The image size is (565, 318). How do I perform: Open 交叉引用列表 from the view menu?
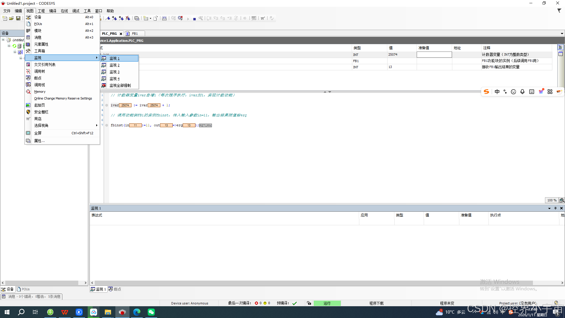(45, 64)
